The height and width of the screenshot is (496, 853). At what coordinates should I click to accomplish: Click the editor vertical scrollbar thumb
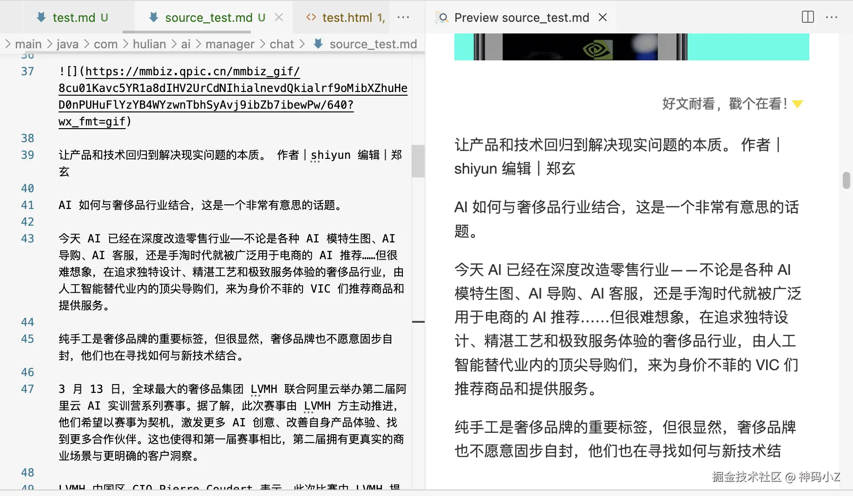(418, 161)
